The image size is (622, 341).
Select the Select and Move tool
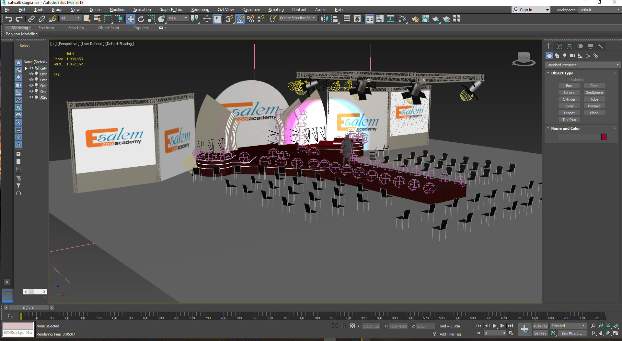131,19
